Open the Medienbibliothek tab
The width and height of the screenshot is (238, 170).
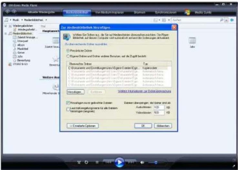77,13
